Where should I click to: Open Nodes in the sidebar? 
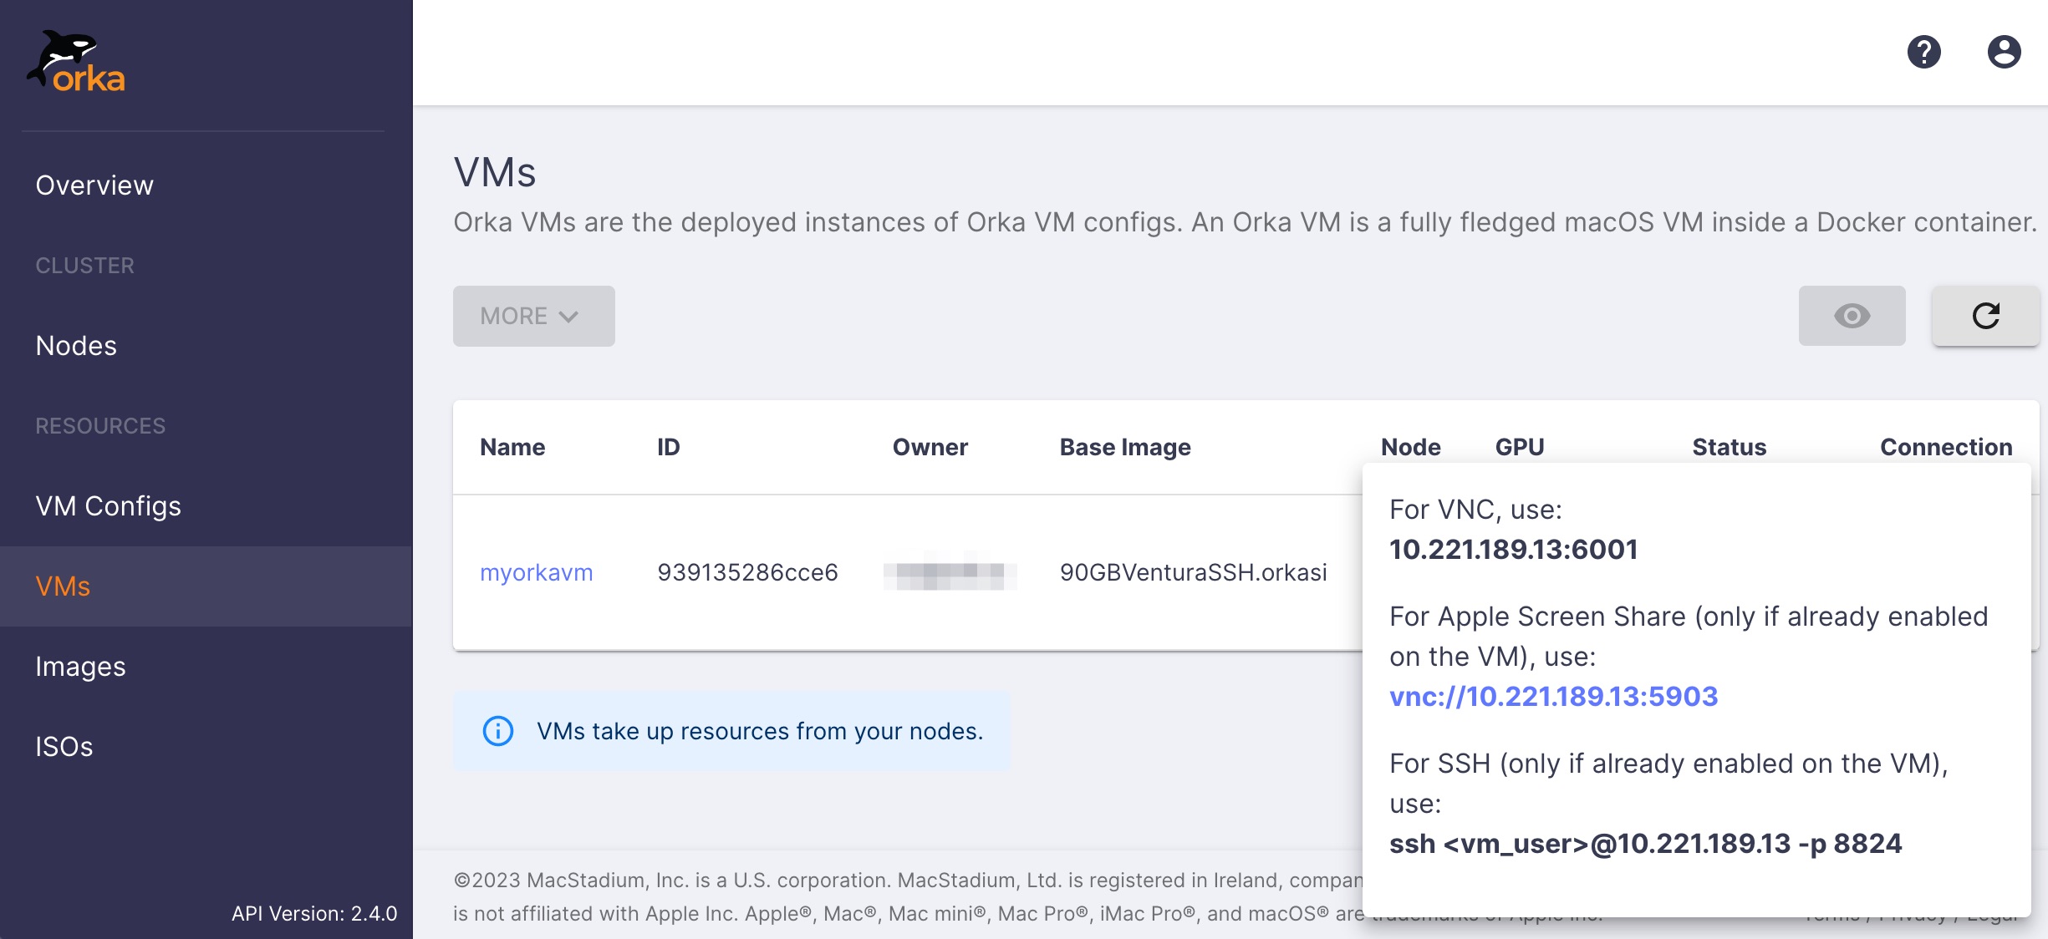(x=76, y=346)
